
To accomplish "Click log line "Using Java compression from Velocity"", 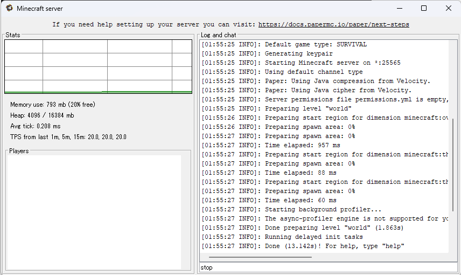I will tap(316, 81).
